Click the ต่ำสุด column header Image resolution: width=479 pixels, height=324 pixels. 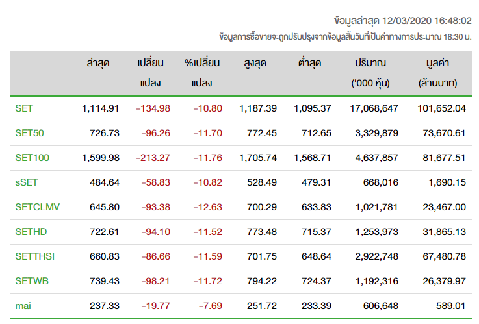tap(309, 63)
